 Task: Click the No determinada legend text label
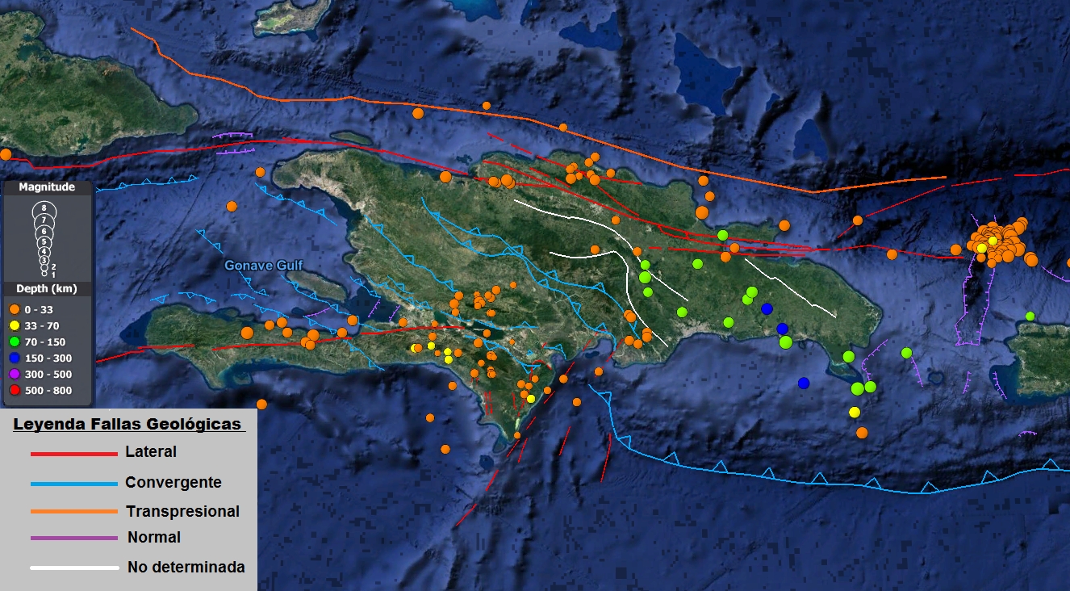[186, 567]
